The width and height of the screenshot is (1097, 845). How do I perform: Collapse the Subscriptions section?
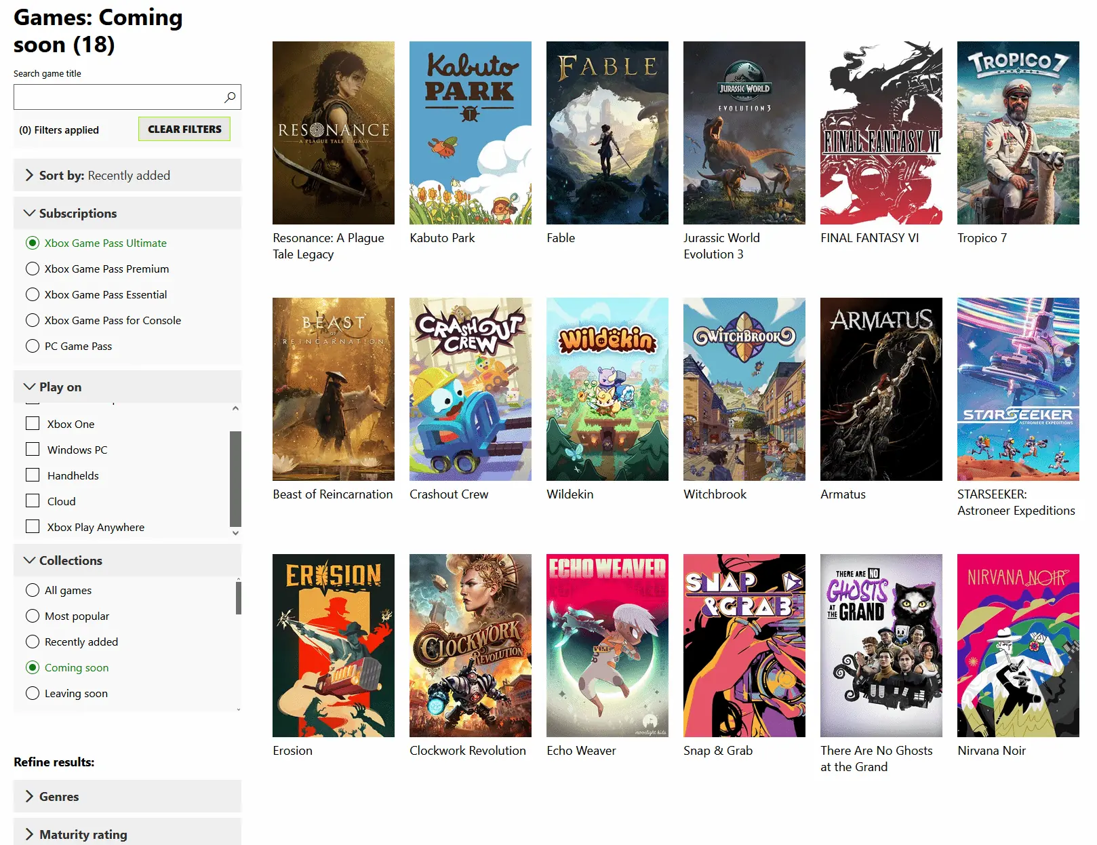(x=127, y=213)
